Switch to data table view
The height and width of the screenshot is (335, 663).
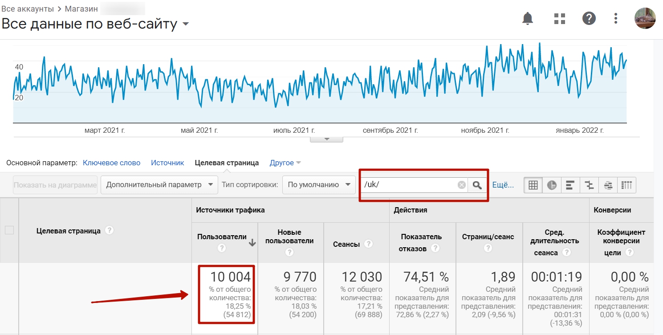click(x=533, y=185)
